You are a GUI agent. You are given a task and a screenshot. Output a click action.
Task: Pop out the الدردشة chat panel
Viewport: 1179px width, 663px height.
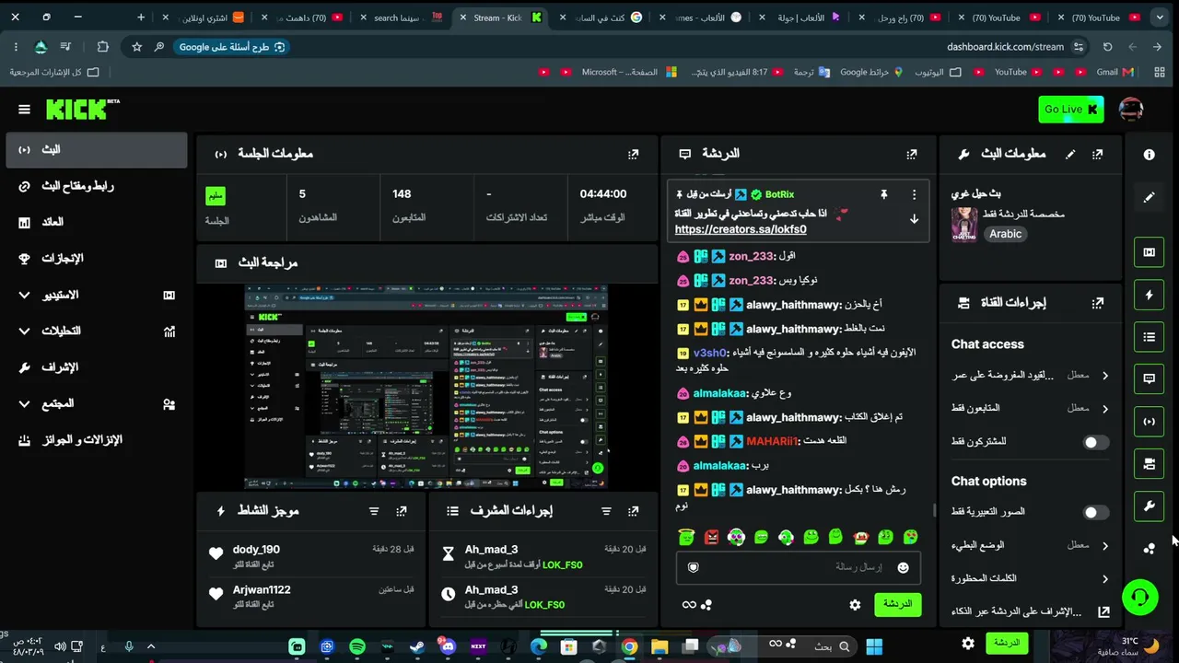click(911, 154)
